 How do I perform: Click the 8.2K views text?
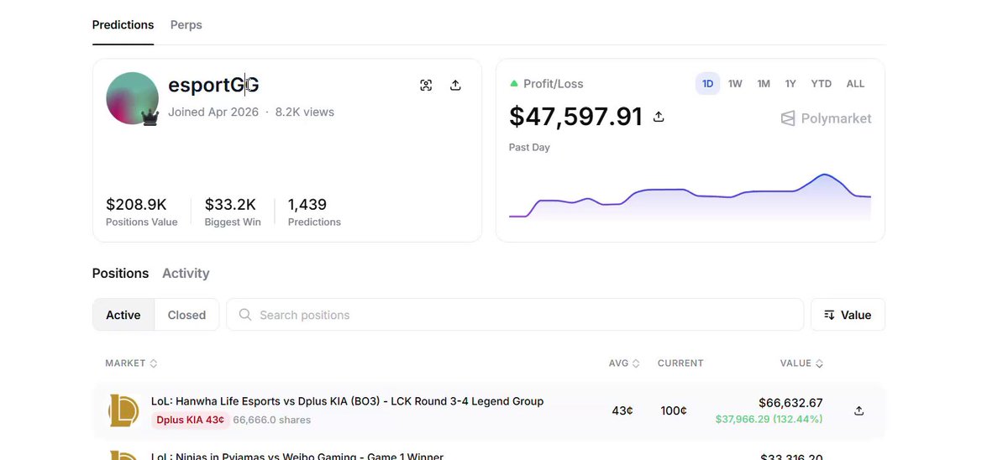point(305,112)
